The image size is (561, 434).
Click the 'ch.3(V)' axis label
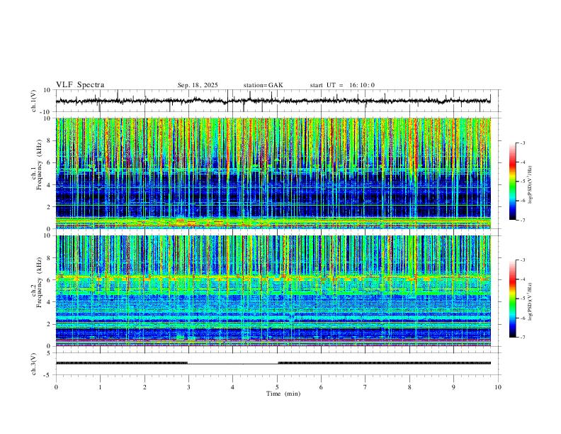click(x=34, y=364)
